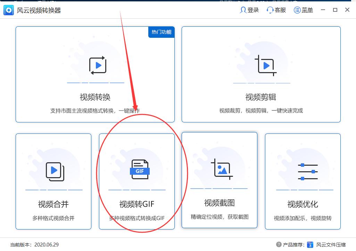Click the 视频截图 picture crop icon
The width and height of the screenshot is (356, 251).
(x=222, y=169)
